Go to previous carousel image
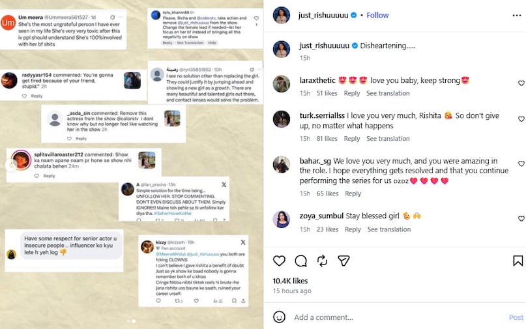The width and height of the screenshot is (526, 329). [x=10, y=165]
